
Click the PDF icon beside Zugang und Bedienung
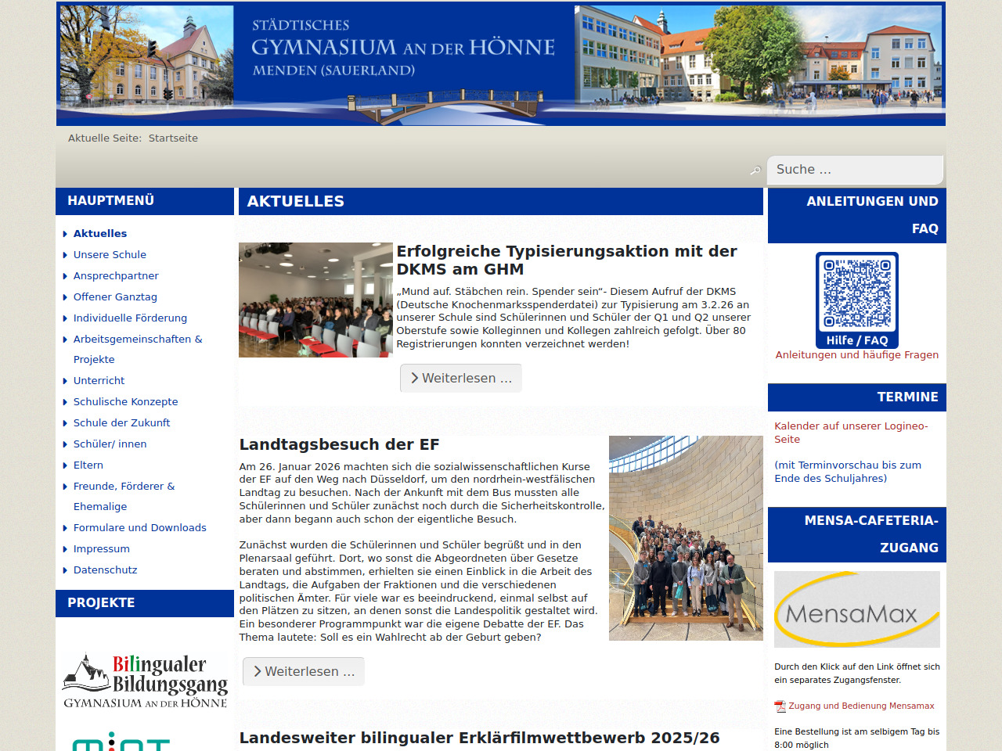(780, 706)
